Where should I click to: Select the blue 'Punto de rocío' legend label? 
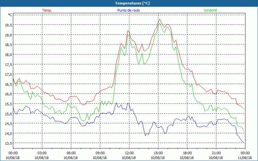pyautogui.click(x=128, y=10)
